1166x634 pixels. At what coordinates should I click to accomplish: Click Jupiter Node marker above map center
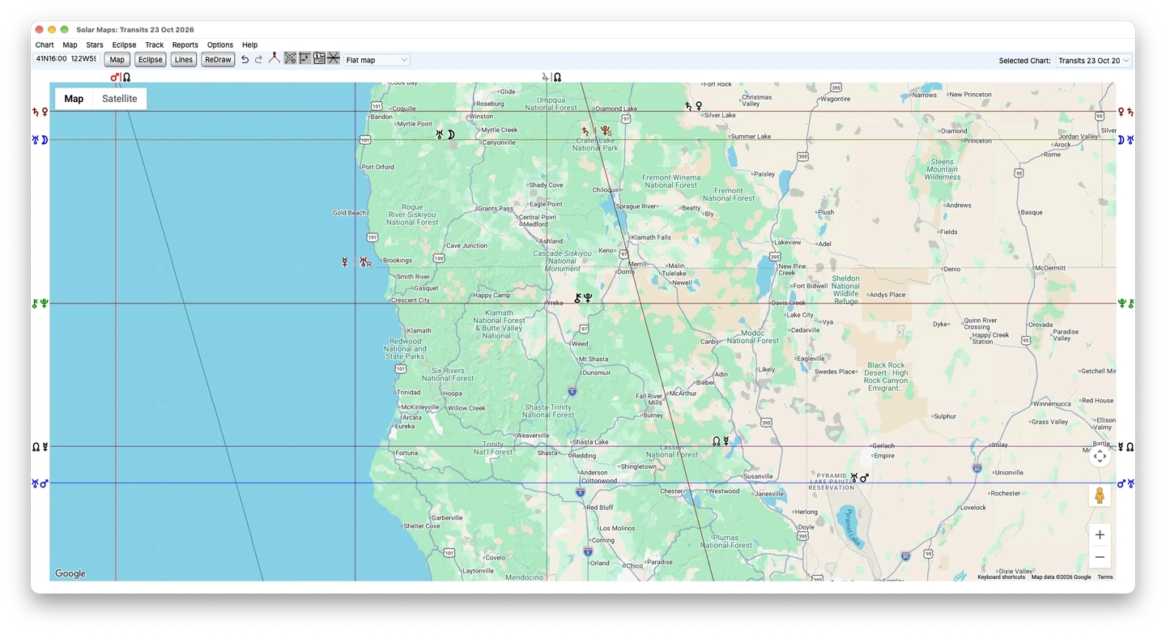tap(551, 77)
